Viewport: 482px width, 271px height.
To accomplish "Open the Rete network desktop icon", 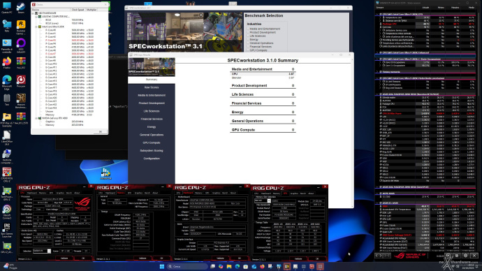I will (7, 27).
